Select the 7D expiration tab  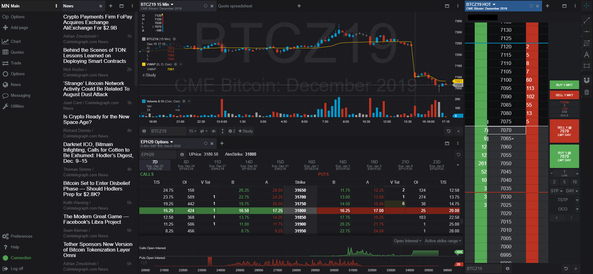tap(155, 165)
